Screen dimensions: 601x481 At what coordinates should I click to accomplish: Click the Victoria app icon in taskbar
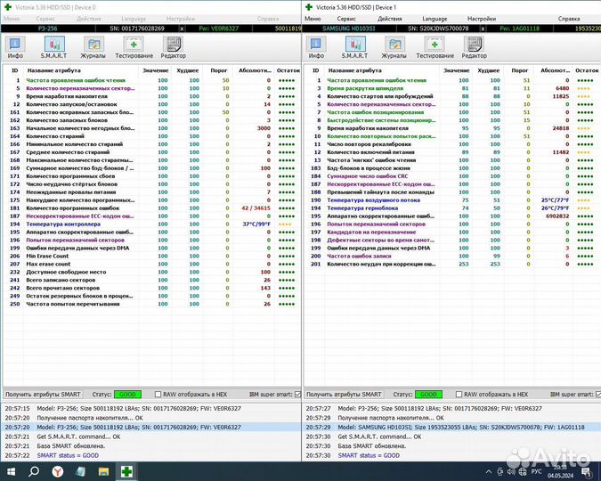click(127, 469)
